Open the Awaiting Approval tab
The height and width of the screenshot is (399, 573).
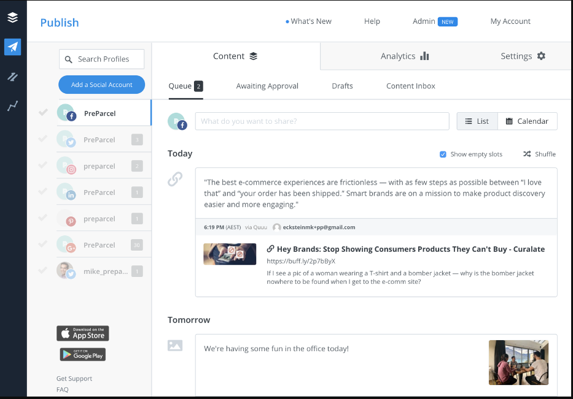click(x=267, y=86)
